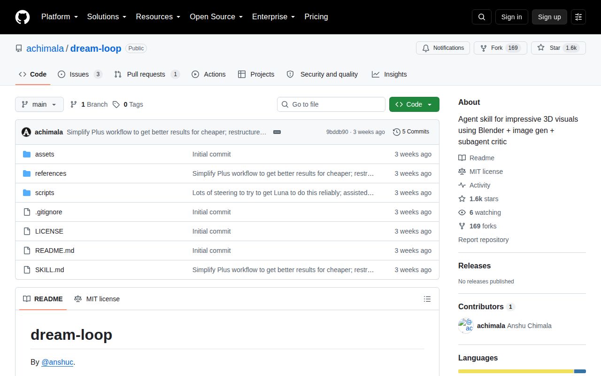601x376 pixels.
Task: Open the Activity sidebar link
Action: click(x=474, y=185)
